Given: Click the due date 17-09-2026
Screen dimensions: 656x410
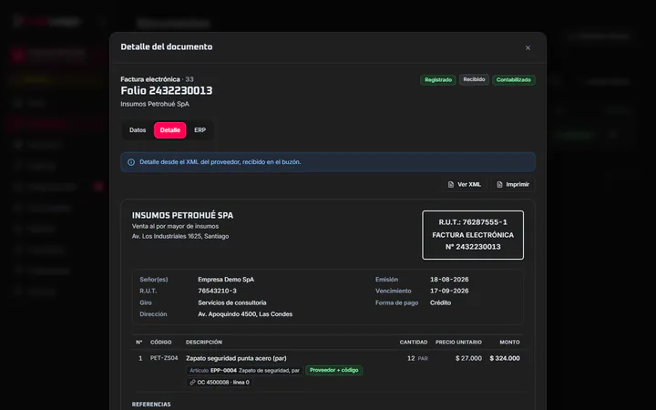Looking at the screenshot, I should 449,291.
